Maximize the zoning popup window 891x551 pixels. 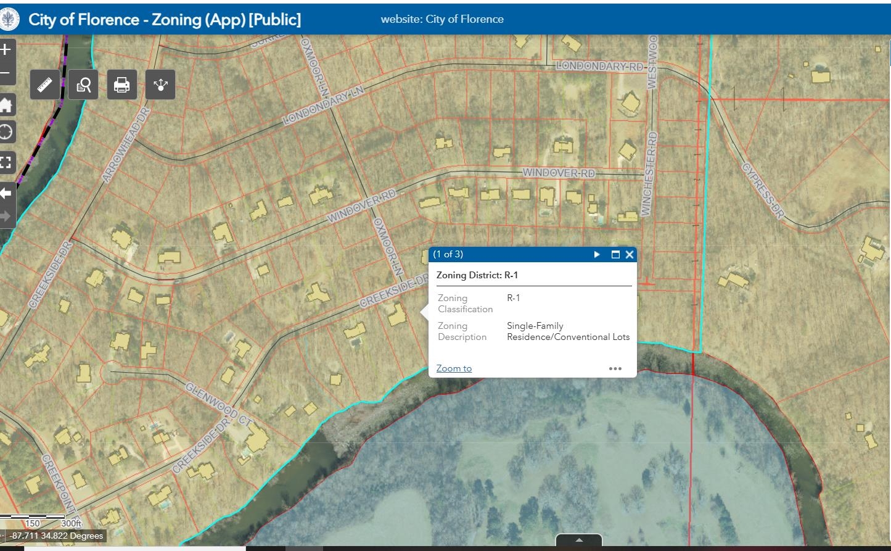(x=615, y=254)
